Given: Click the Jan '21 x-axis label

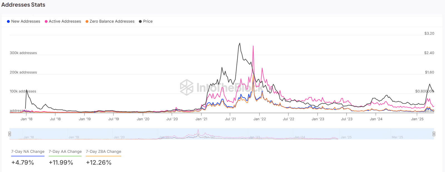Looking at the screenshot, I should pos(201,119).
